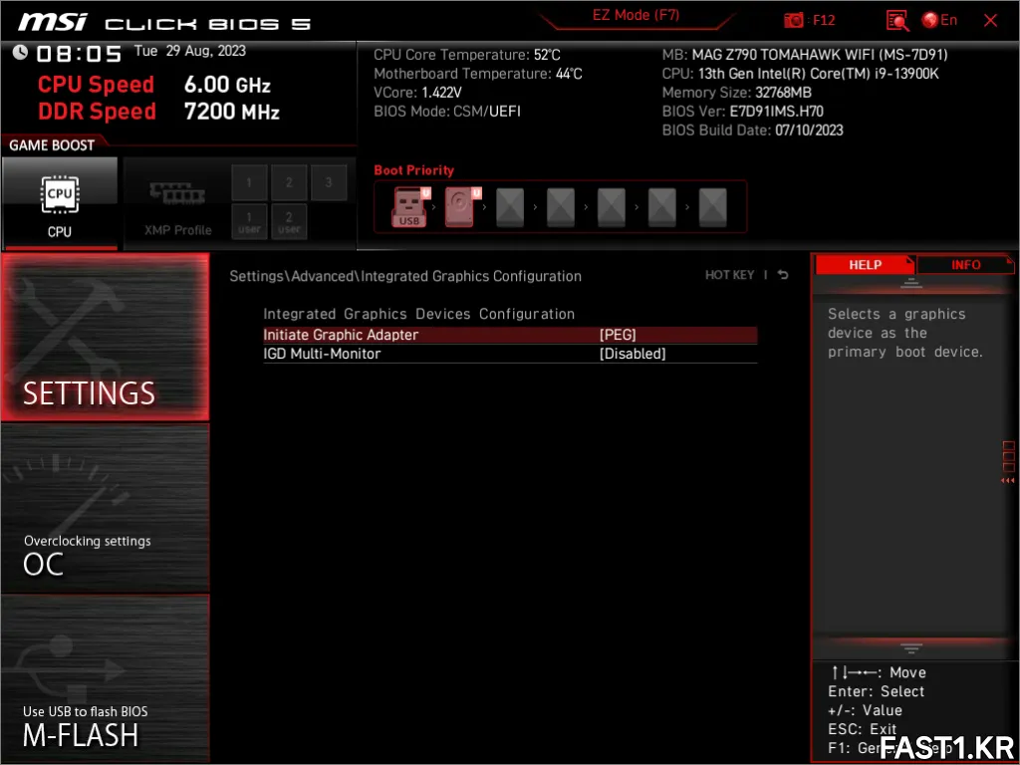Click the BIOS Build Date 07/10/2023 text

point(753,130)
